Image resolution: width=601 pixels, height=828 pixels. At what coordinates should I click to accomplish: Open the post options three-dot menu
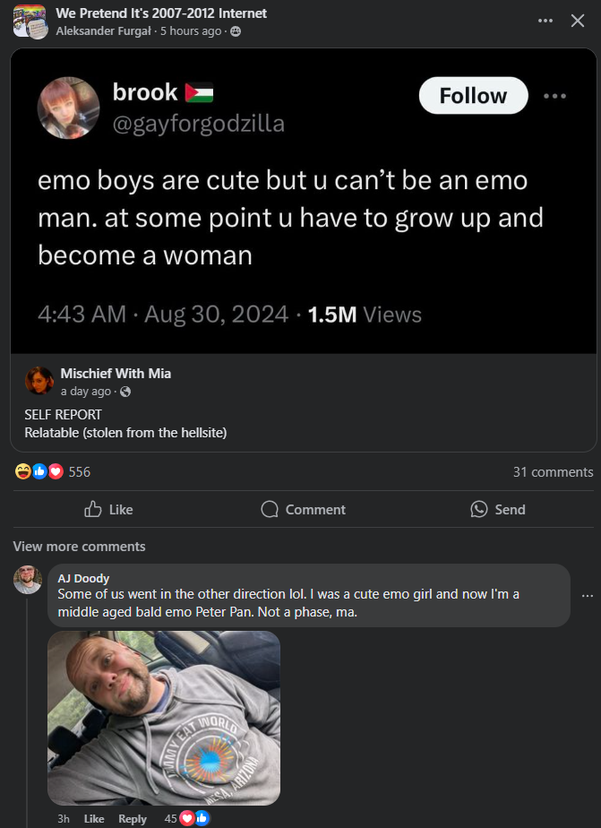[545, 21]
